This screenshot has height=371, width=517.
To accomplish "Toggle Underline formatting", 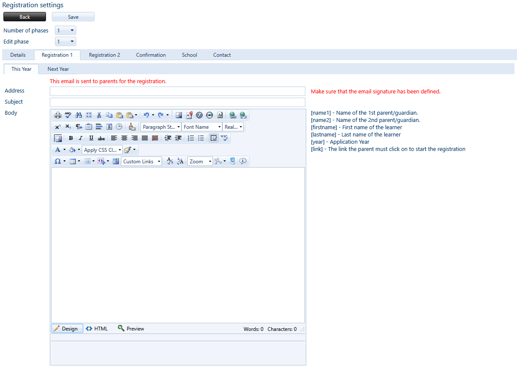I will click(91, 138).
